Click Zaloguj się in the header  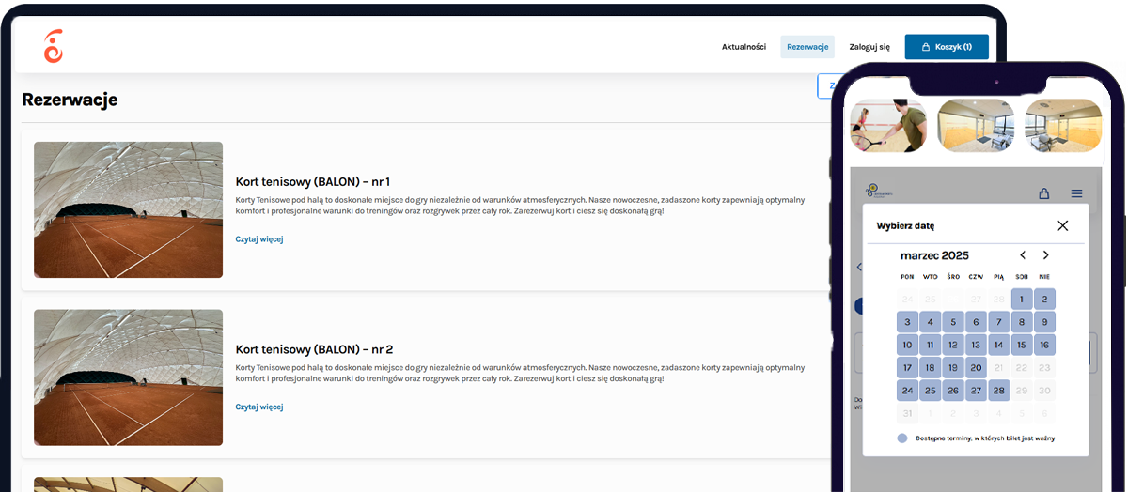(x=869, y=47)
